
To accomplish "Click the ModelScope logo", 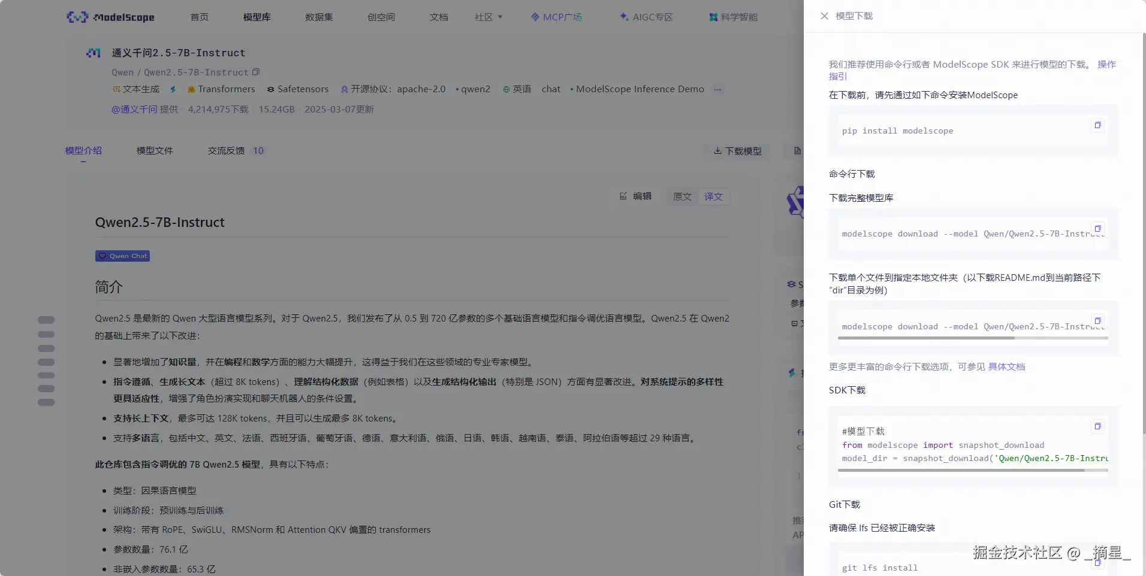I will pos(110,17).
